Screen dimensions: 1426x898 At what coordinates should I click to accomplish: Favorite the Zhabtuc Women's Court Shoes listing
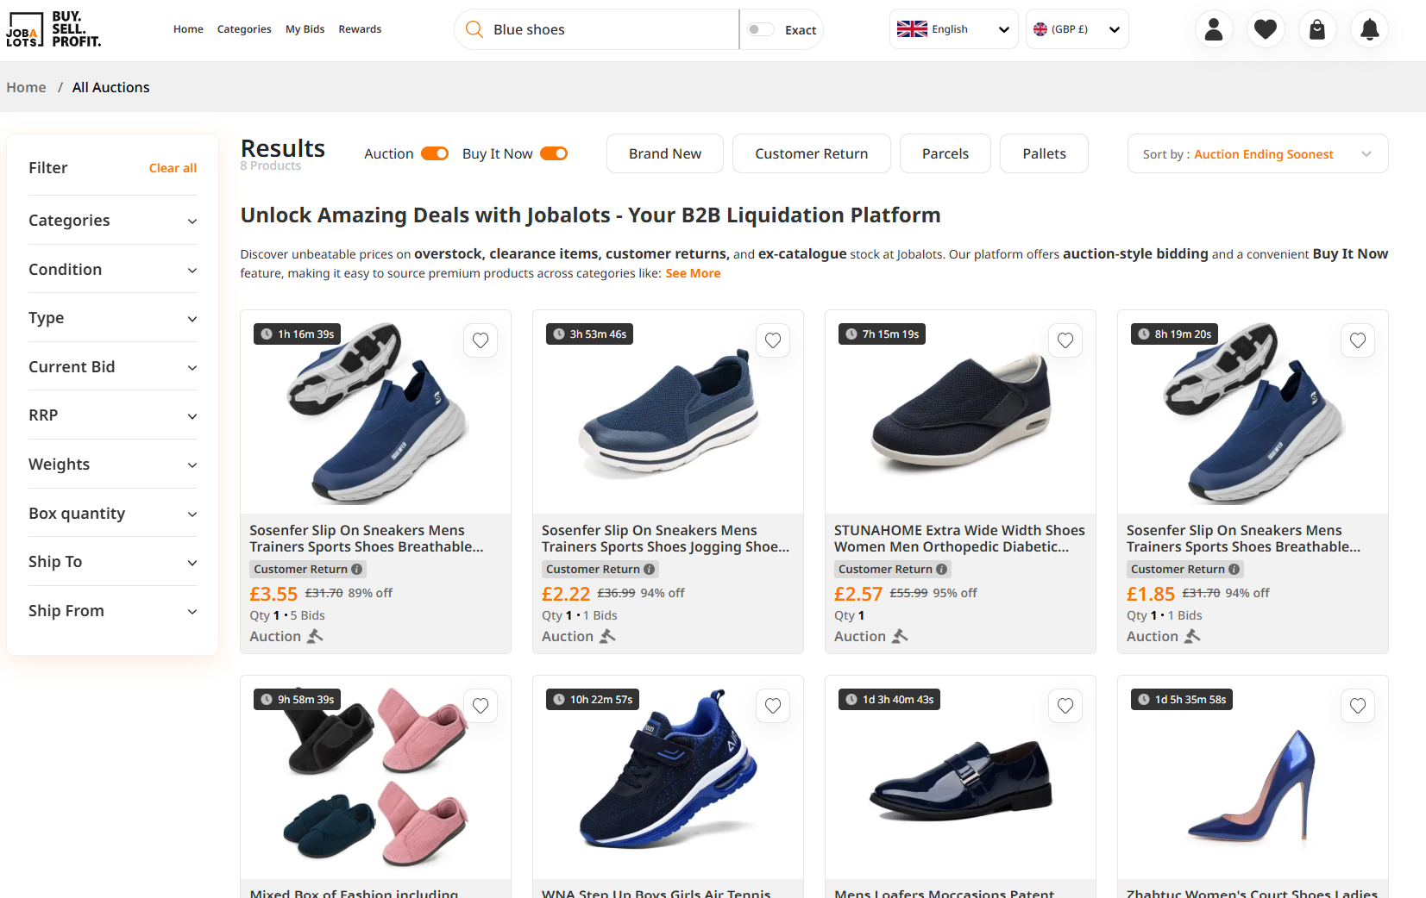1358,706
